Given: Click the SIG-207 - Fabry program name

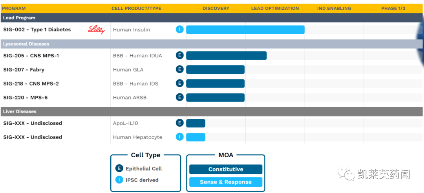Looking at the screenshot, I should [x=24, y=69].
